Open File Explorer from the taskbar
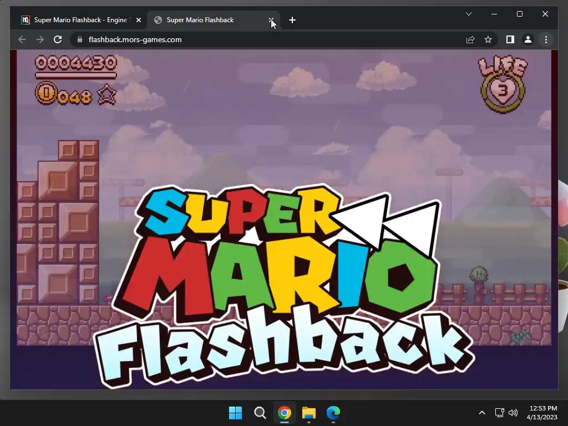Viewport: 568px width, 426px height. 309,413
